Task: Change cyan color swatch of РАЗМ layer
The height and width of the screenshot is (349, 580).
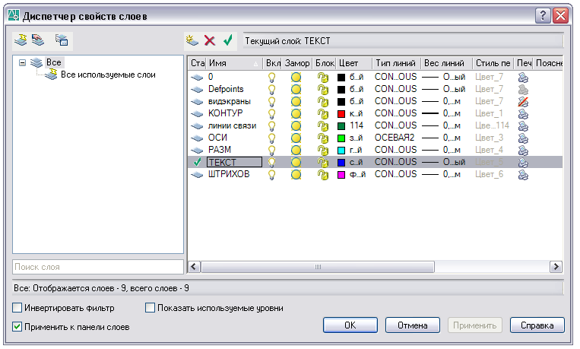Action: (341, 151)
